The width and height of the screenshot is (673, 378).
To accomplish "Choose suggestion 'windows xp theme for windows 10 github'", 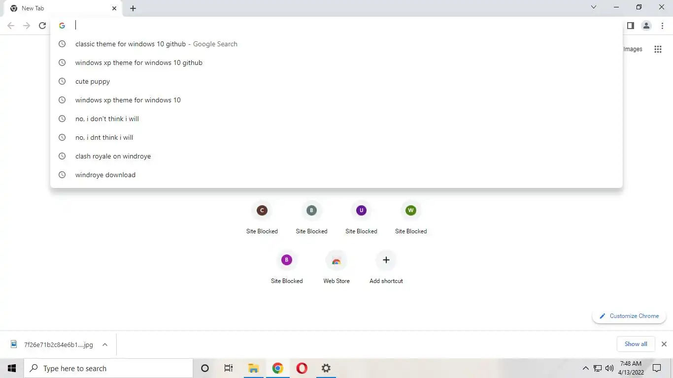I will [336, 63].
